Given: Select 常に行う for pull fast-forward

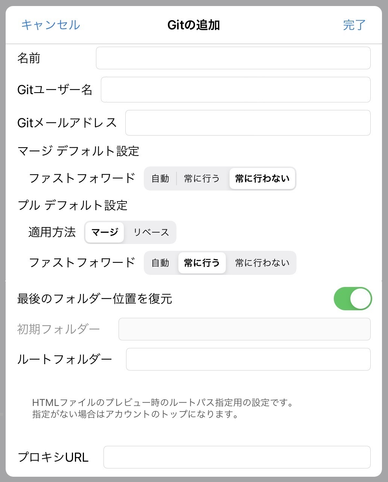Looking at the screenshot, I should click(x=202, y=263).
